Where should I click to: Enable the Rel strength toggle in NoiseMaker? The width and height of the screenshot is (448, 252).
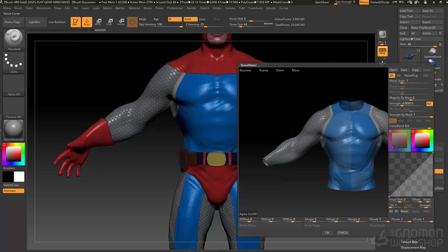[429, 104]
